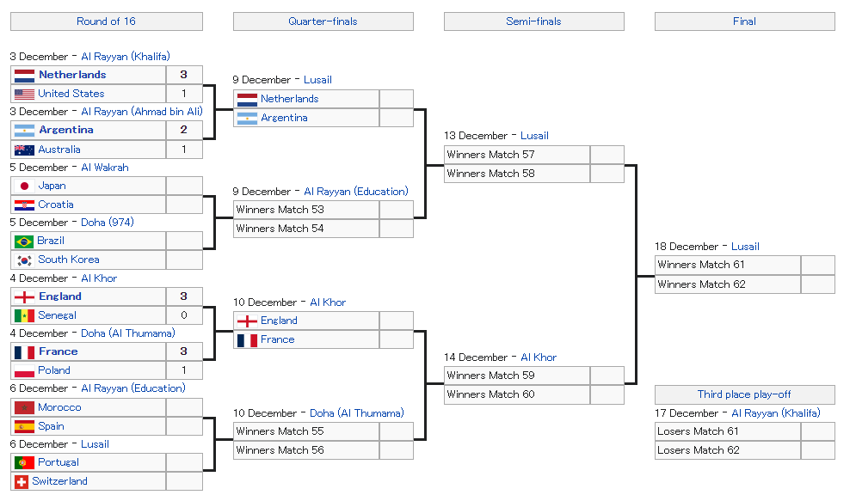Open the Al Rayyan (Ahmad bin Ali) venue link
856x501 pixels.
coord(142,112)
